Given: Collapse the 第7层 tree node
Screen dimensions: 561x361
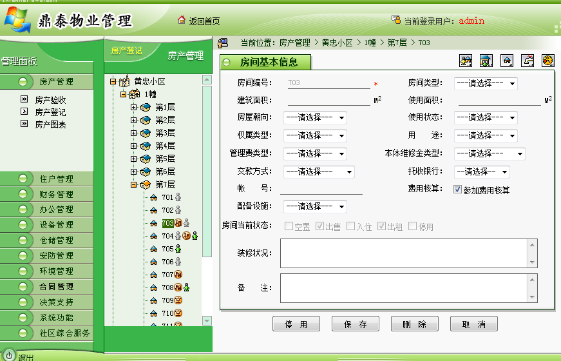Looking at the screenshot, I should coord(133,185).
